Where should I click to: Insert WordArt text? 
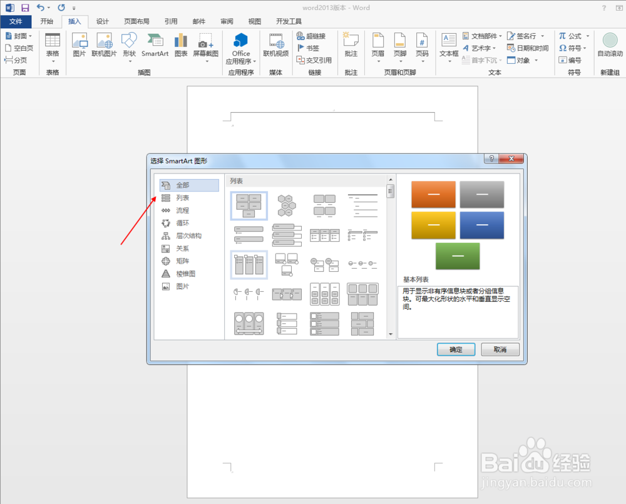point(479,48)
